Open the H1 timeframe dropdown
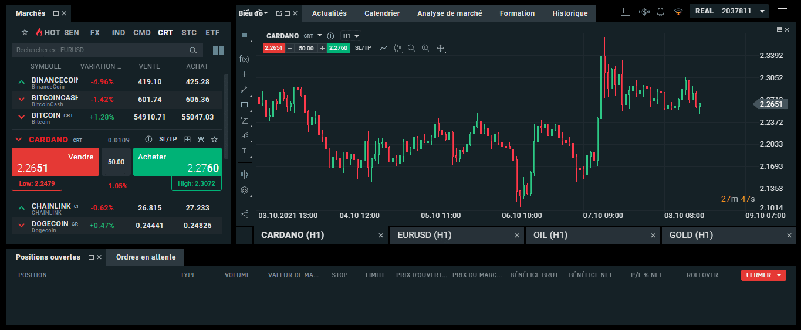Image resolution: width=801 pixels, height=330 pixels. (351, 36)
